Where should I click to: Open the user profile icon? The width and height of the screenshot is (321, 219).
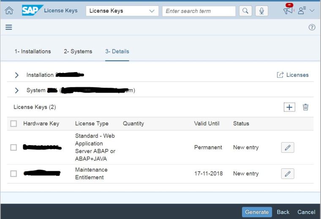(x=302, y=11)
